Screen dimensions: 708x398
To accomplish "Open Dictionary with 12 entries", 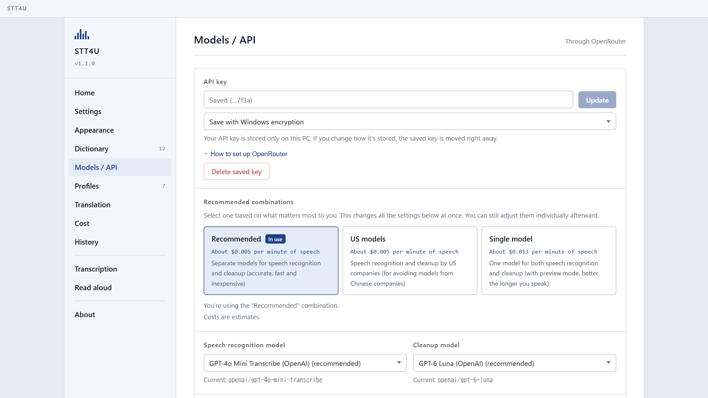I will point(120,149).
